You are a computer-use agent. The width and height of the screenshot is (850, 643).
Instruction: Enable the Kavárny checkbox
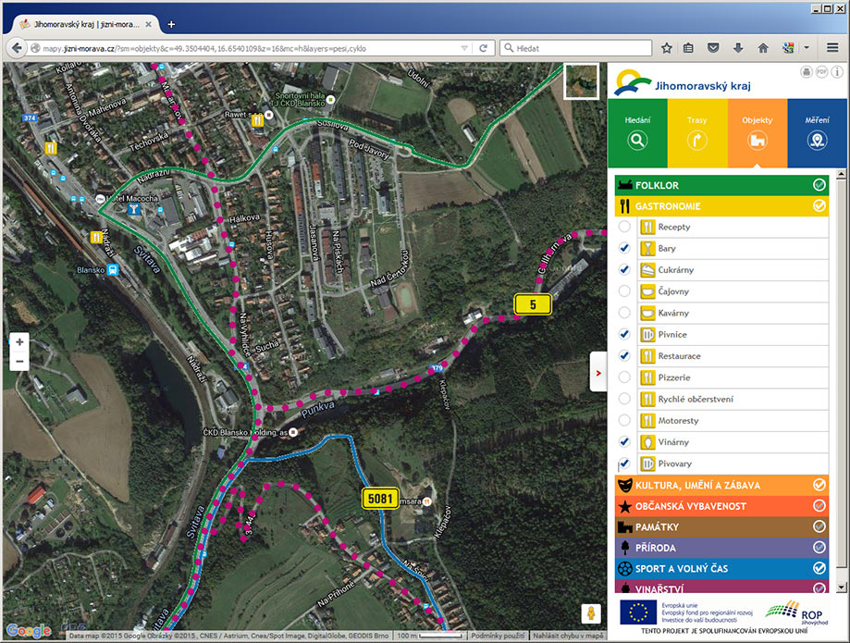[x=624, y=313]
